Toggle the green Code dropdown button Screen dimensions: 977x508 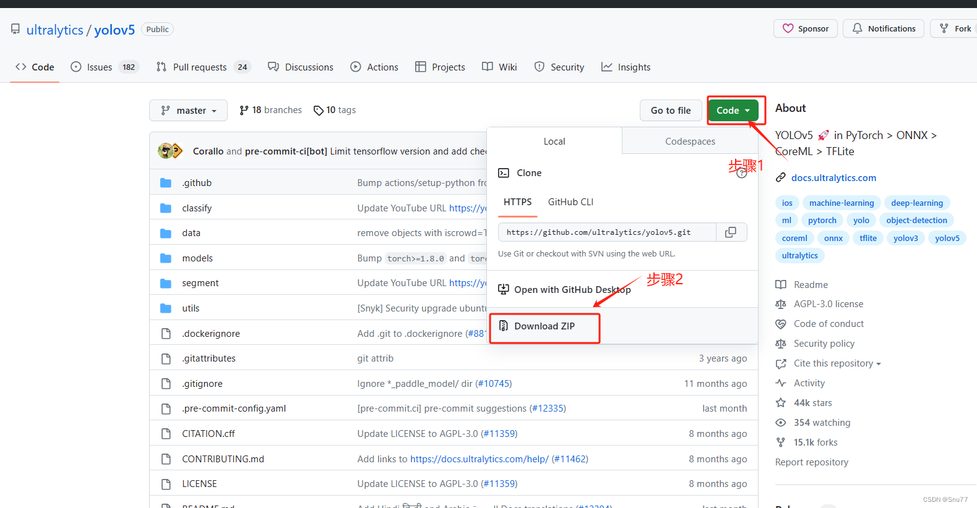733,110
